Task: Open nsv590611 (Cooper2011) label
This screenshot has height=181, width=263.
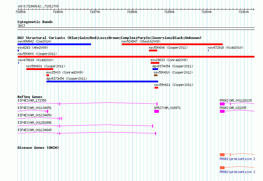Action: pos(174,85)
